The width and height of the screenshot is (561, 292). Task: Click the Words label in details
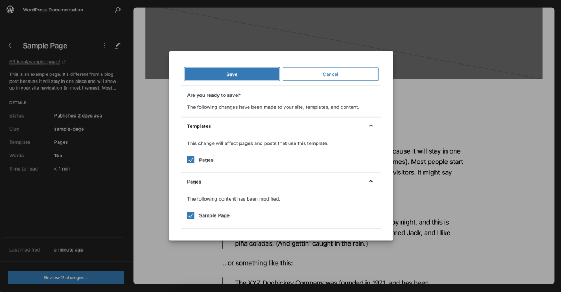(16, 156)
